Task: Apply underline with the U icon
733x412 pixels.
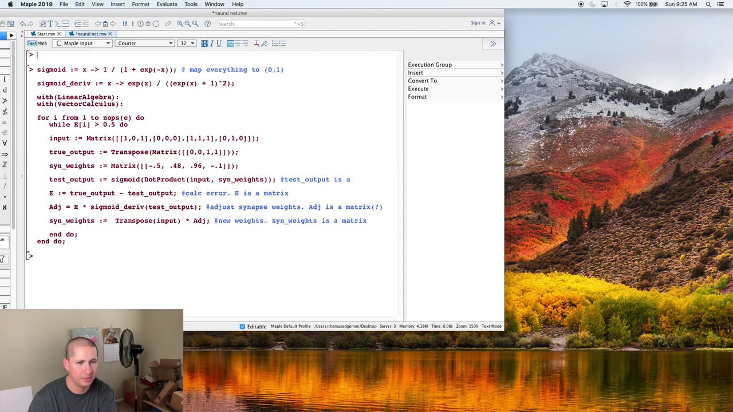Action: click(x=219, y=43)
